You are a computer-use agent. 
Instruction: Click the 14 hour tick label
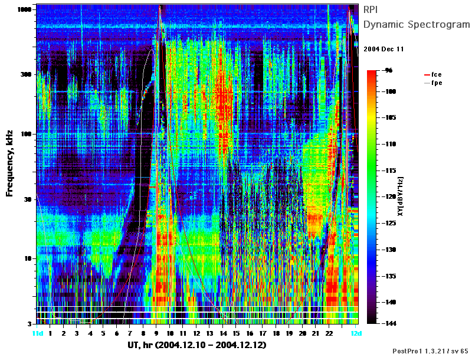(223, 333)
